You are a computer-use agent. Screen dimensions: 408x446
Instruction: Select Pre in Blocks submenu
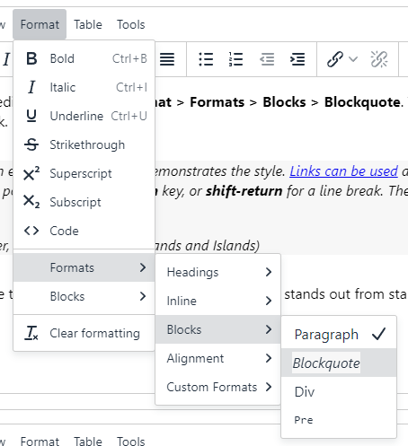click(339, 420)
